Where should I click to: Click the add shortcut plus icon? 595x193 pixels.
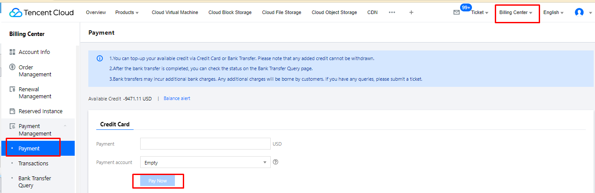tap(411, 12)
